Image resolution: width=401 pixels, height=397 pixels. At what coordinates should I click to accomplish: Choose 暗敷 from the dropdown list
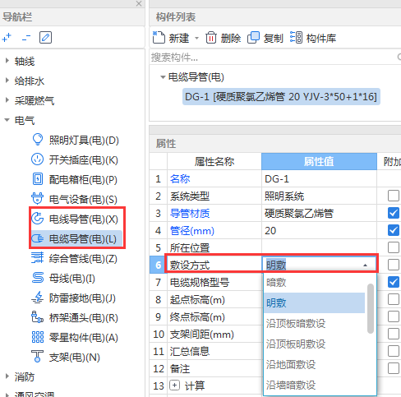point(314,282)
